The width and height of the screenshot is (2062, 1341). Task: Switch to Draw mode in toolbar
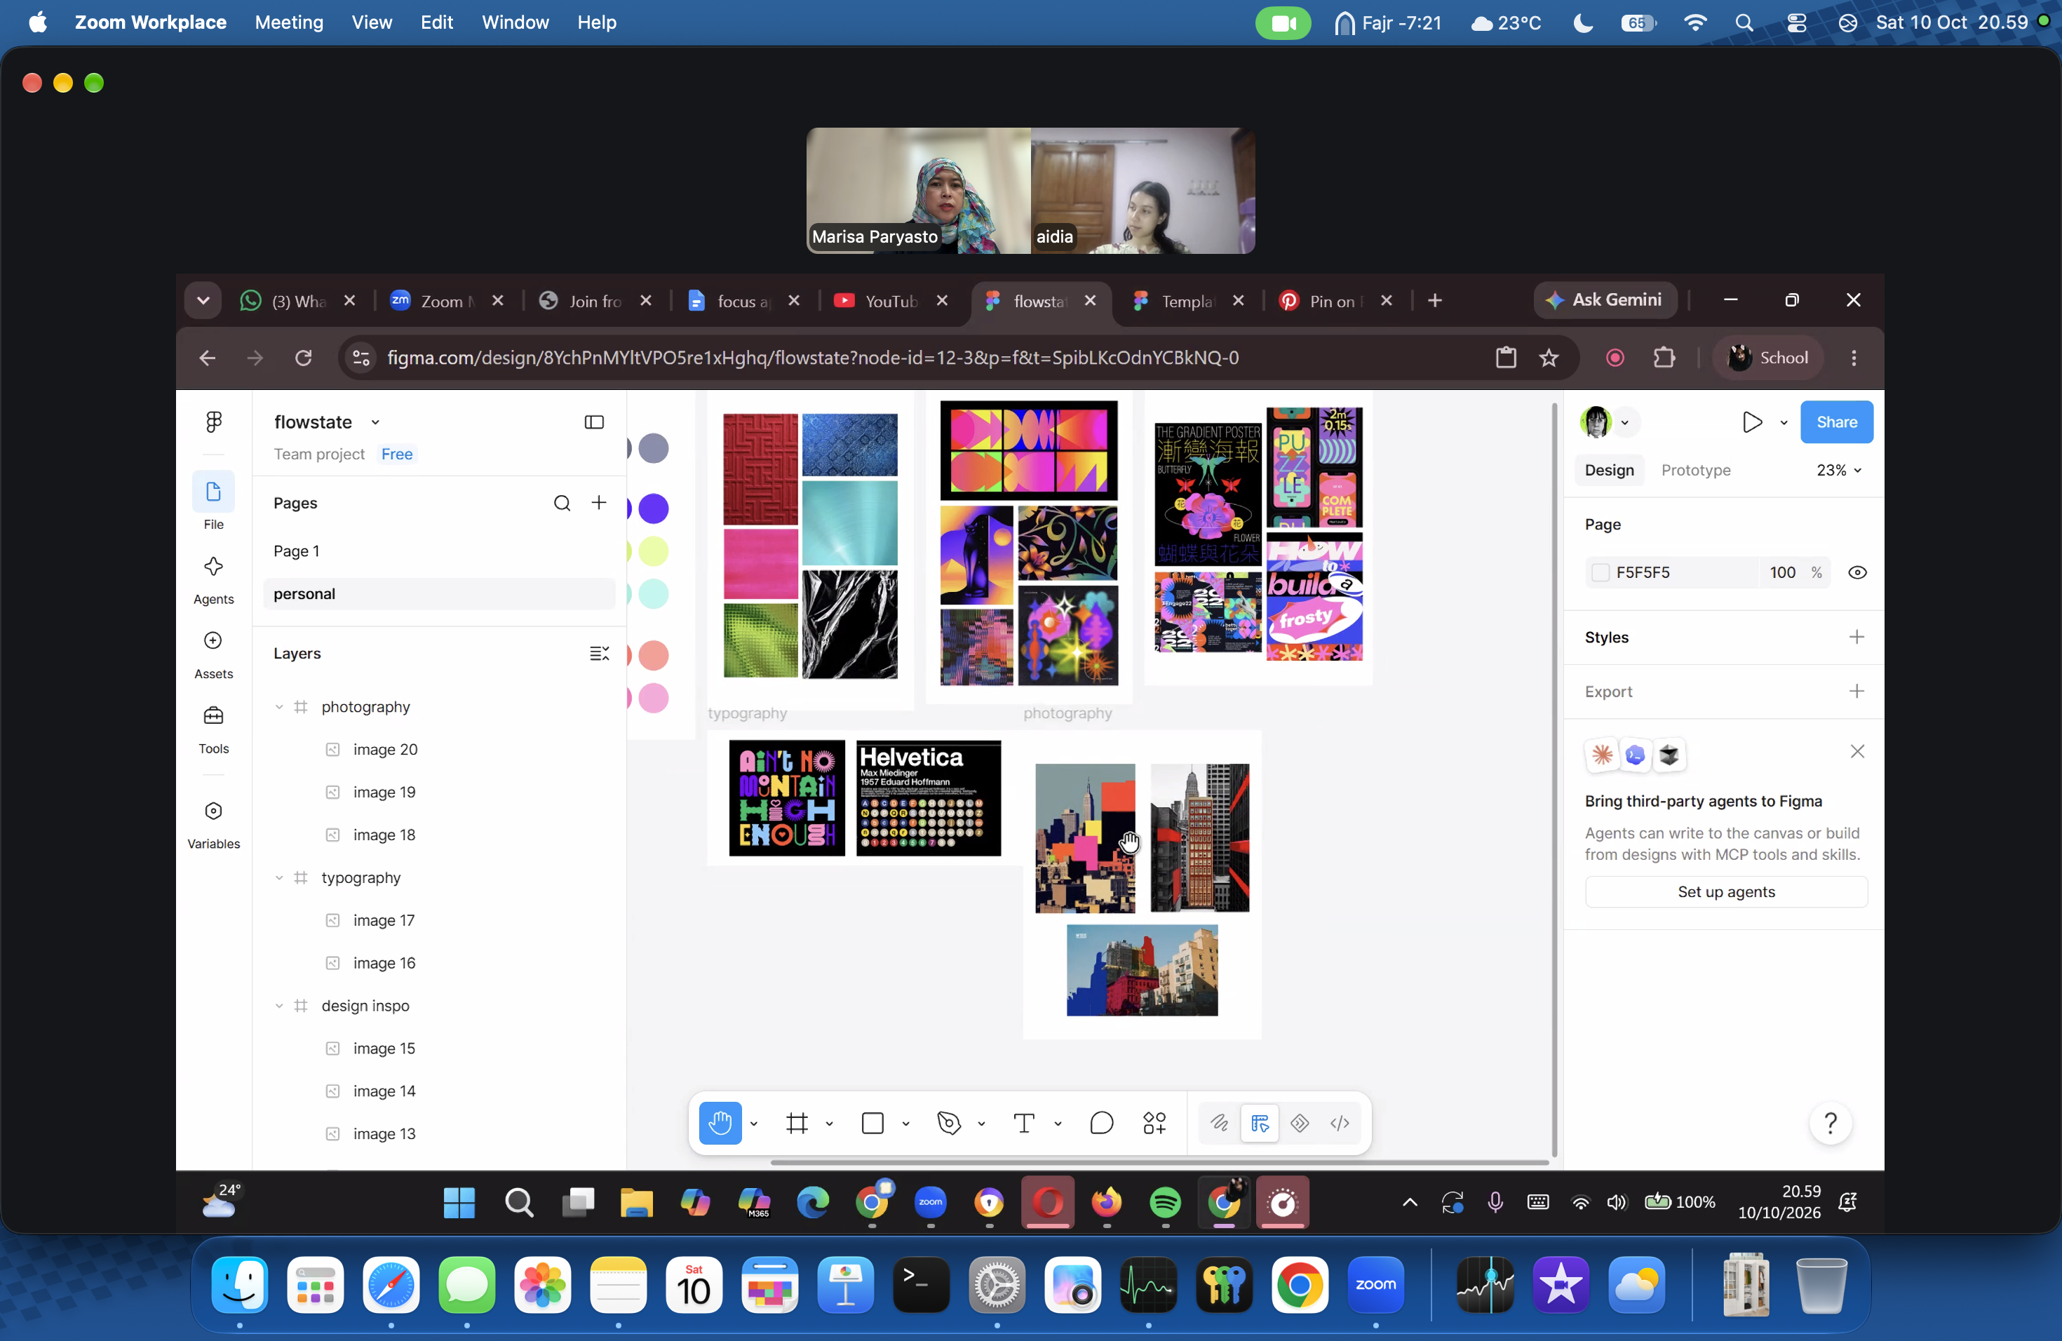coord(1219,1123)
